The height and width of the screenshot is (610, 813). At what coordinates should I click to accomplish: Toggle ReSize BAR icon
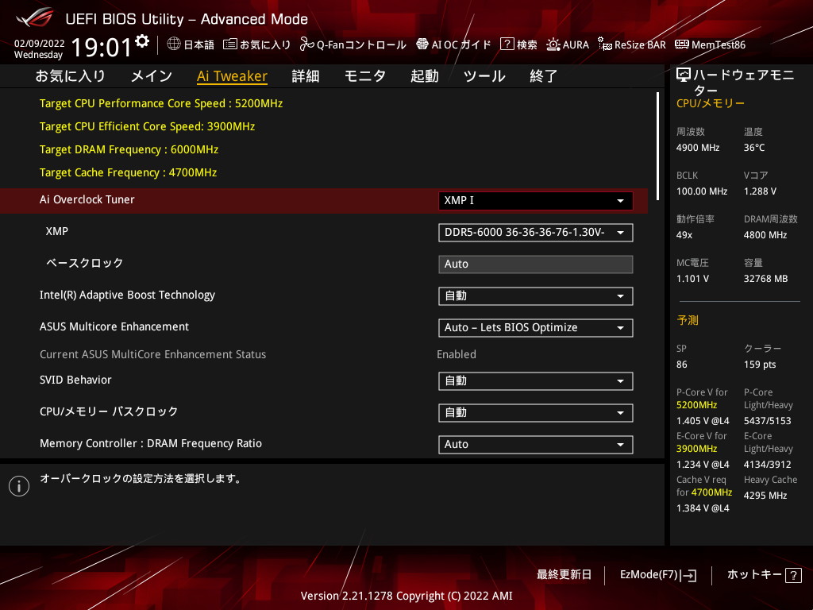click(x=604, y=44)
